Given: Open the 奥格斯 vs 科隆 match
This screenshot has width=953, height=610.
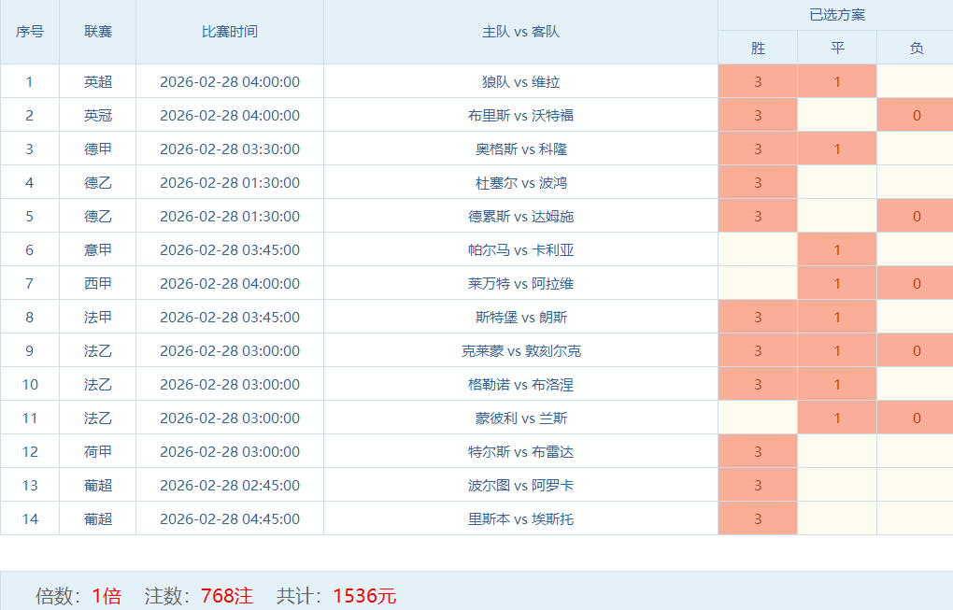Looking at the screenshot, I should click(x=520, y=149).
